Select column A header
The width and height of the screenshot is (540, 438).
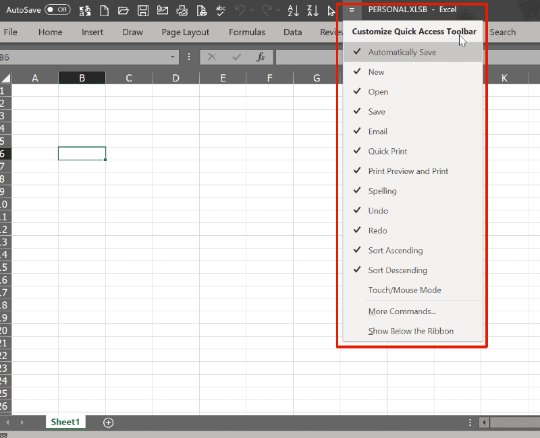tap(35, 78)
